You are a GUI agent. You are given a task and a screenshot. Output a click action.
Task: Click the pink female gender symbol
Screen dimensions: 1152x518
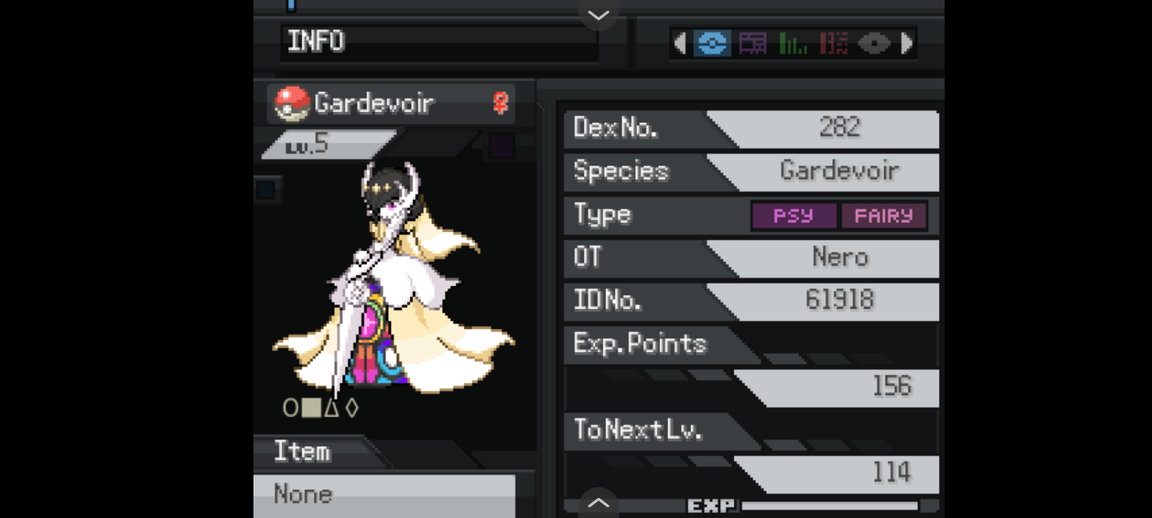click(500, 103)
